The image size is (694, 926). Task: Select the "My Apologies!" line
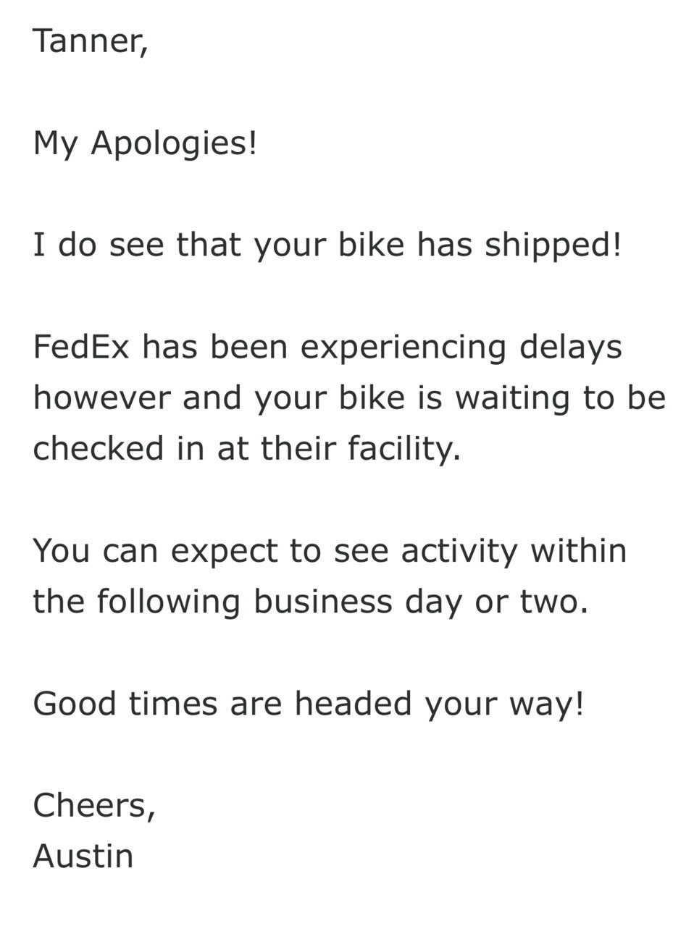pos(145,144)
